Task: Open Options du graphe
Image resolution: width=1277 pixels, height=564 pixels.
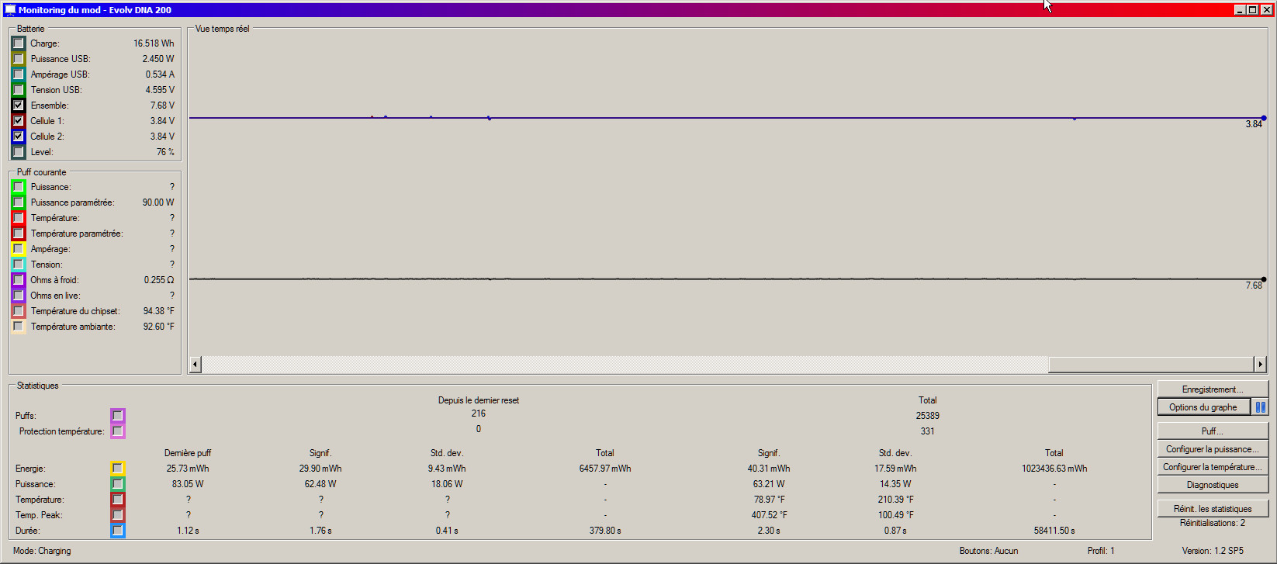Action: pyautogui.click(x=1203, y=407)
